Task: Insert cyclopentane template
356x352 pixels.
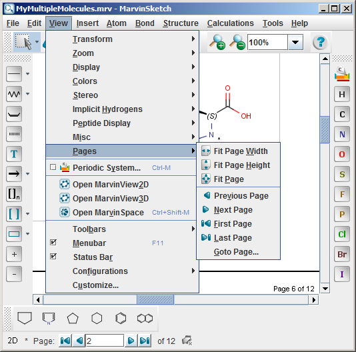Action: pyautogui.click(x=73, y=318)
